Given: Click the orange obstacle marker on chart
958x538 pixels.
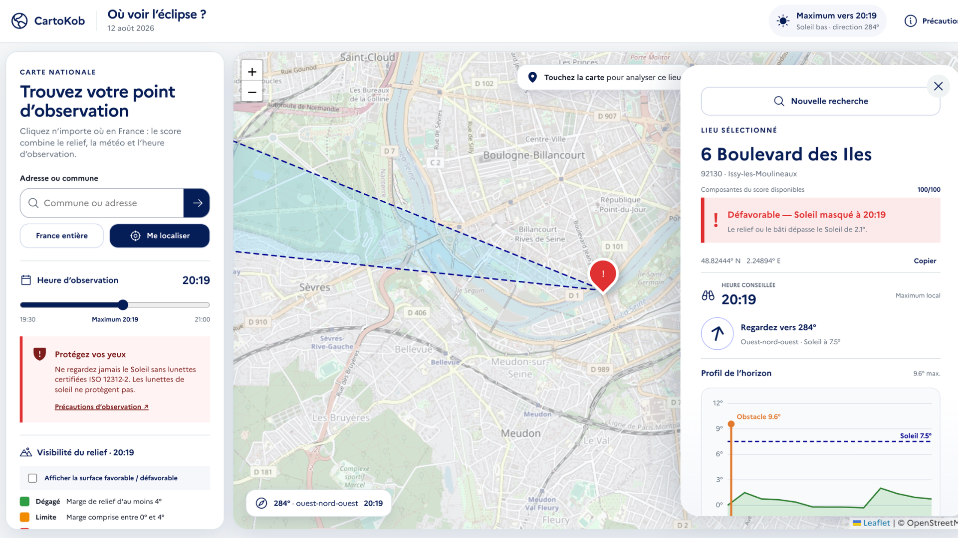Looking at the screenshot, I should pos(731,424).
